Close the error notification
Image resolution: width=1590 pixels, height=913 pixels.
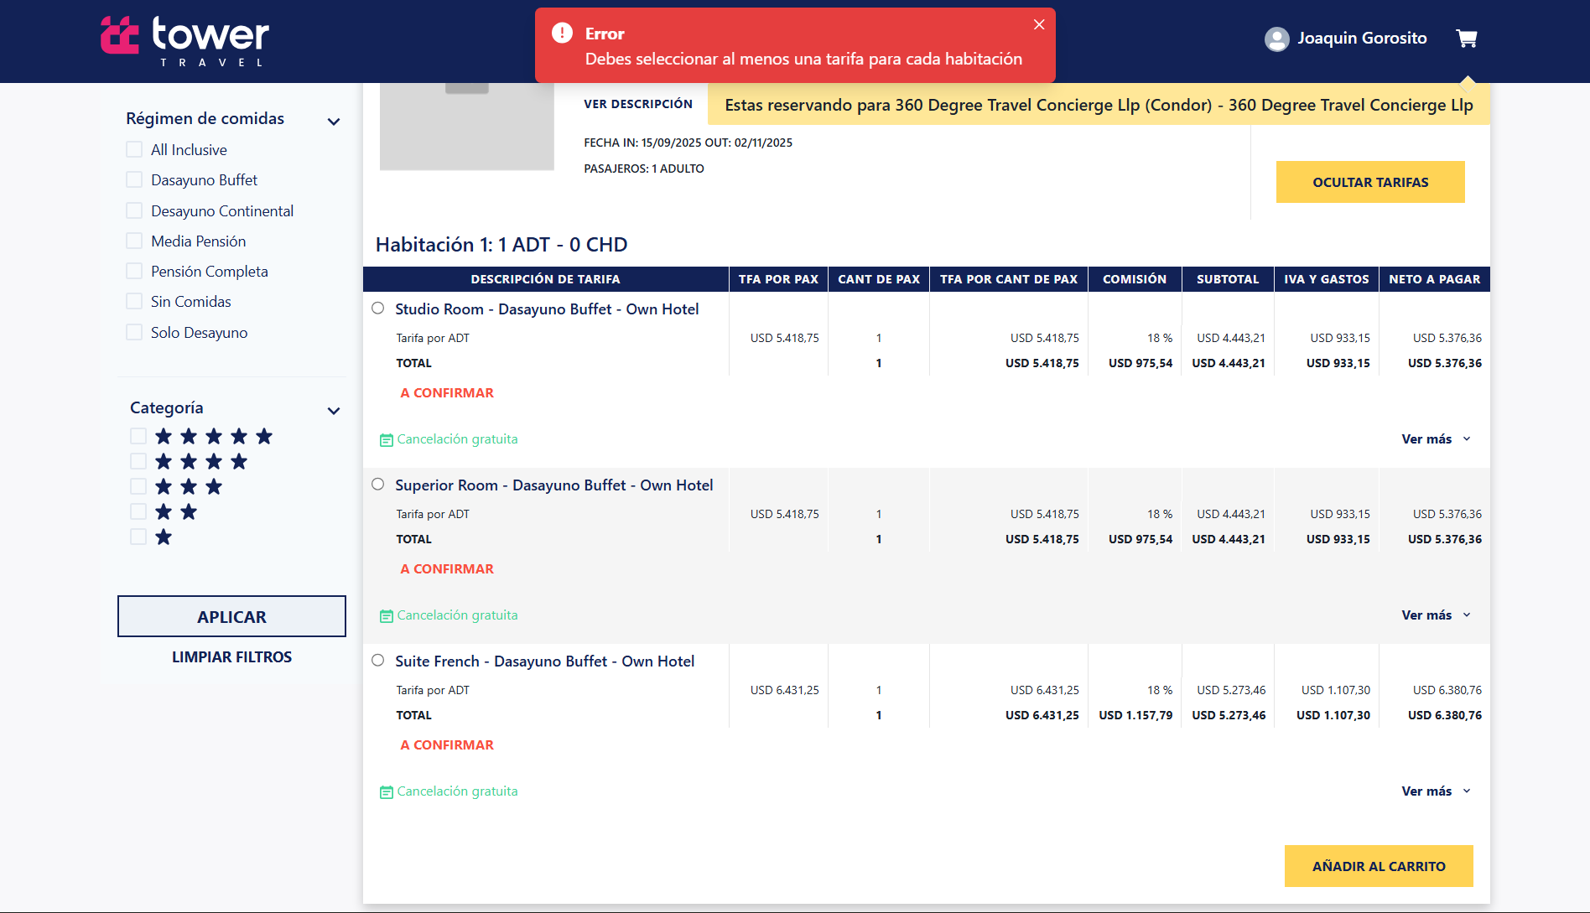[1039, 24]
